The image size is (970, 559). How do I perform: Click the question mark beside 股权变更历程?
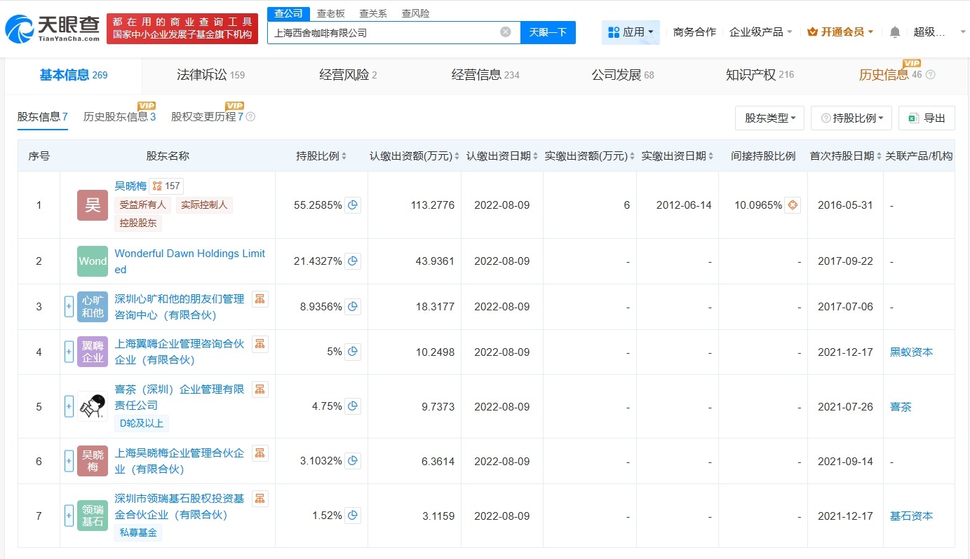(251, 117)
